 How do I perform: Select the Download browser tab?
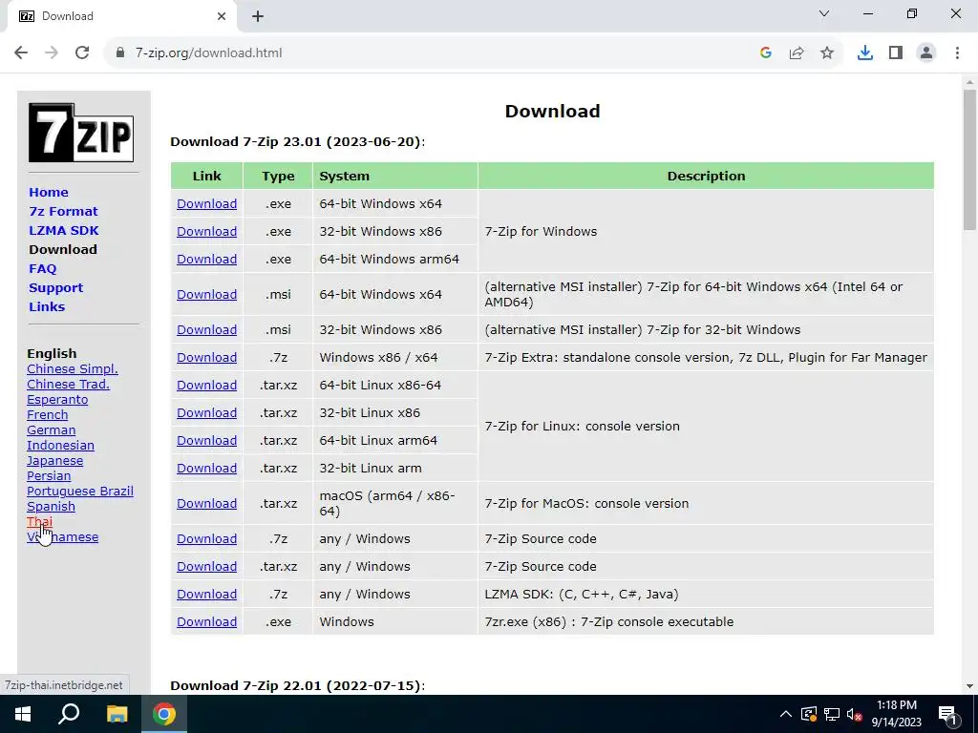click(x=121, y=16)
